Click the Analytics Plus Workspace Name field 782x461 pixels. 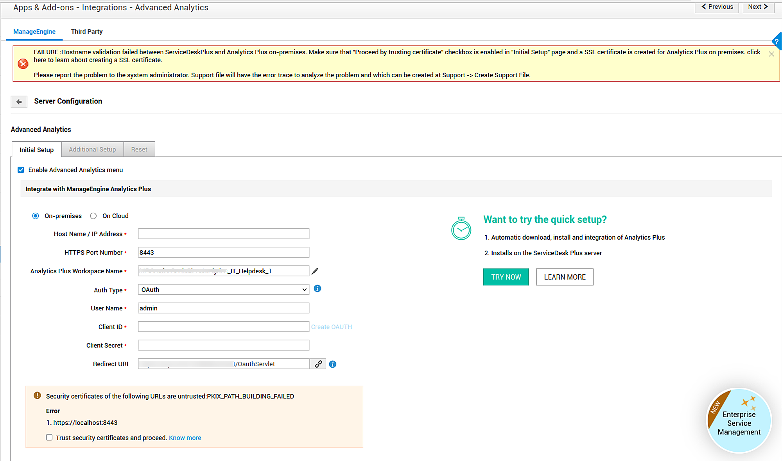pyautogui.click(x=224, y=271)
